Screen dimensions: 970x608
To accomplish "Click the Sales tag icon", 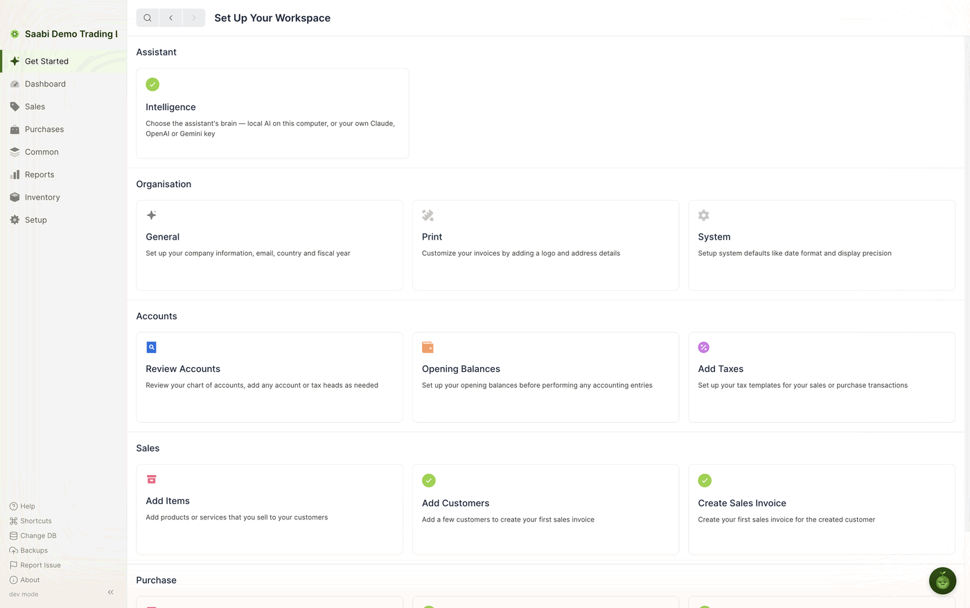I will [x=15, y=107].
